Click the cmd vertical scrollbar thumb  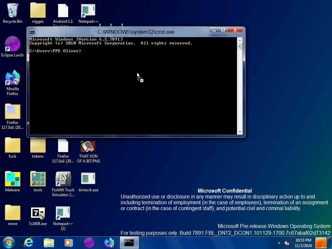[240, 46]
